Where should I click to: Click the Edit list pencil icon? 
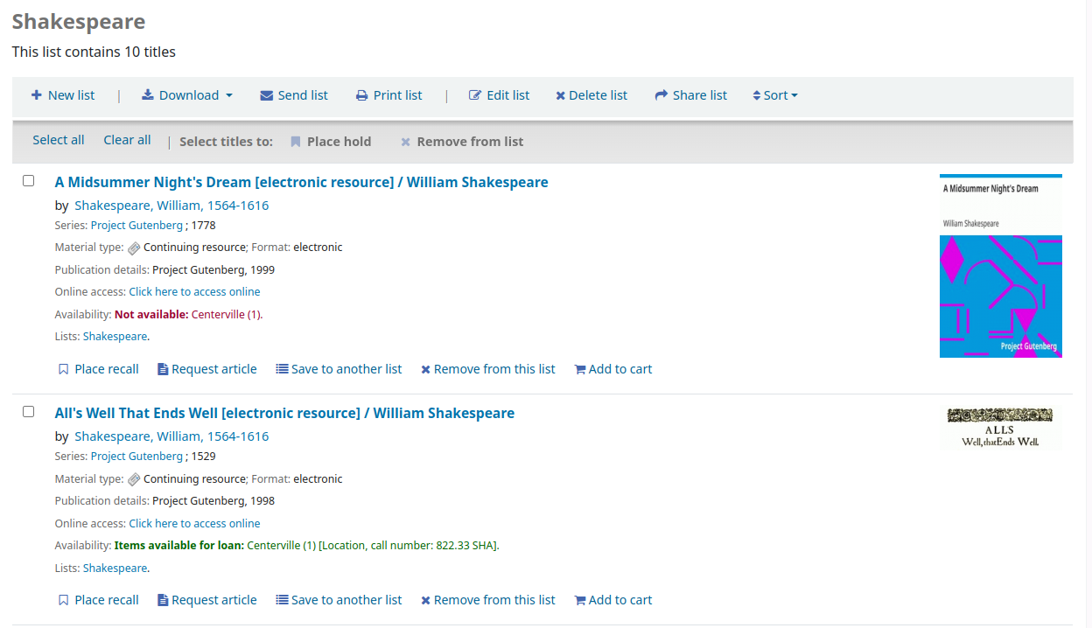click(x=475, y=95)
